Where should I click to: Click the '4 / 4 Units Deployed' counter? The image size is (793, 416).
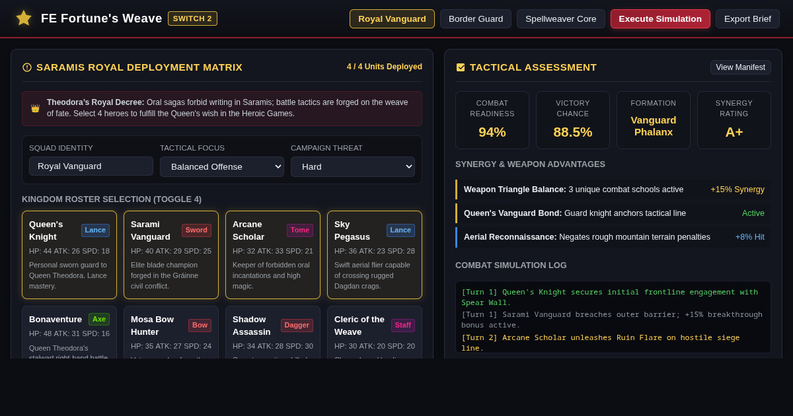click(x=385, y=67)
